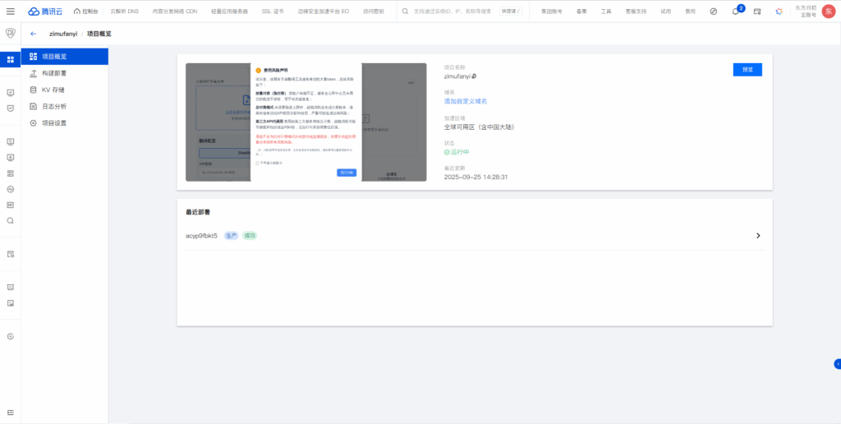
Task: Expand the collapsed sidebar at bottom-left
Action: [10, 412]
